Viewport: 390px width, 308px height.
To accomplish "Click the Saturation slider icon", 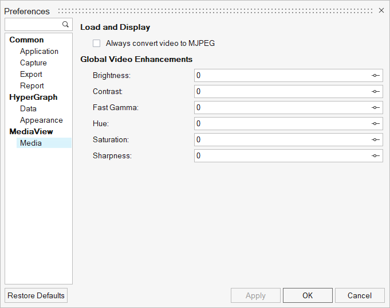I will pos(375,140).
